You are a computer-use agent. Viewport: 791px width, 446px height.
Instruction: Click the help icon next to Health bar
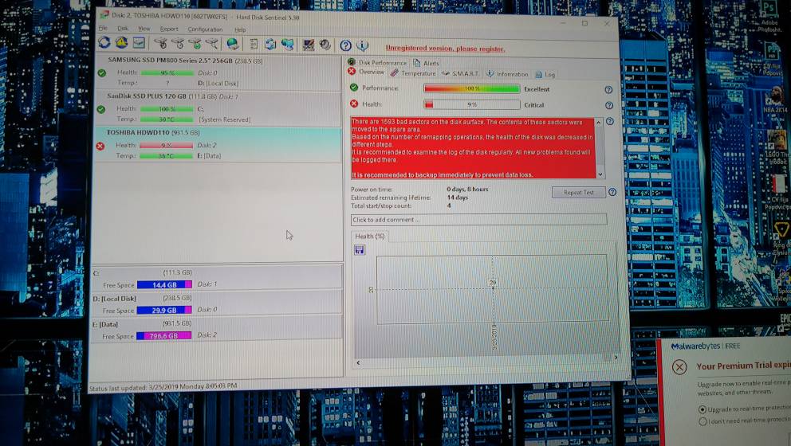pos(609,105)
